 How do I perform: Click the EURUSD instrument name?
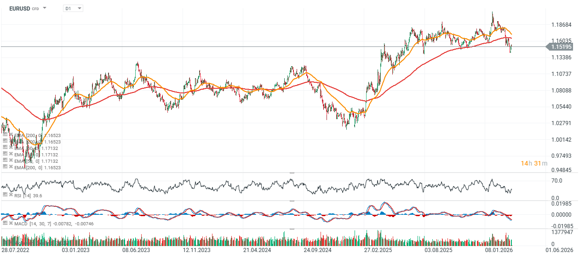click(x=19, y=8)
